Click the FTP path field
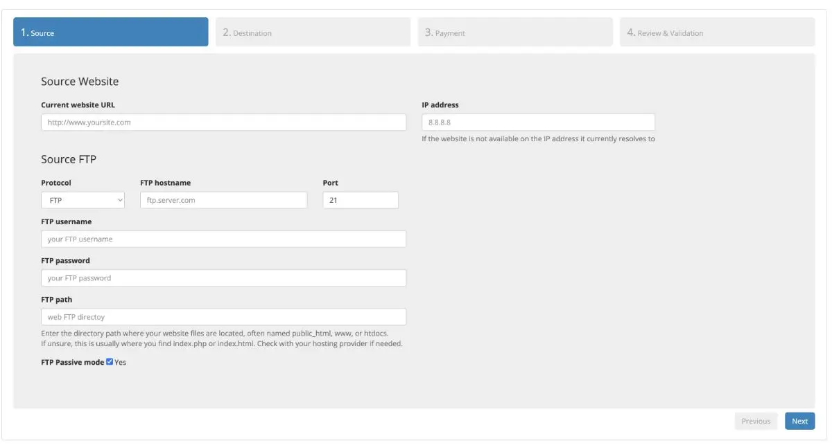 222,316
